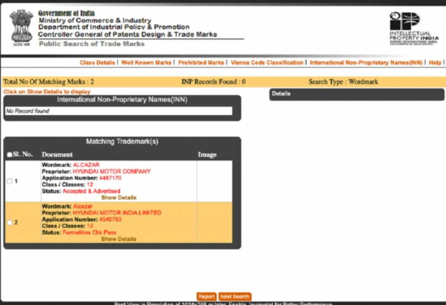This screenshot has height=305, width=446.
Task: Check the box for record 1 ALCAZAR
Action: [10, 181]
